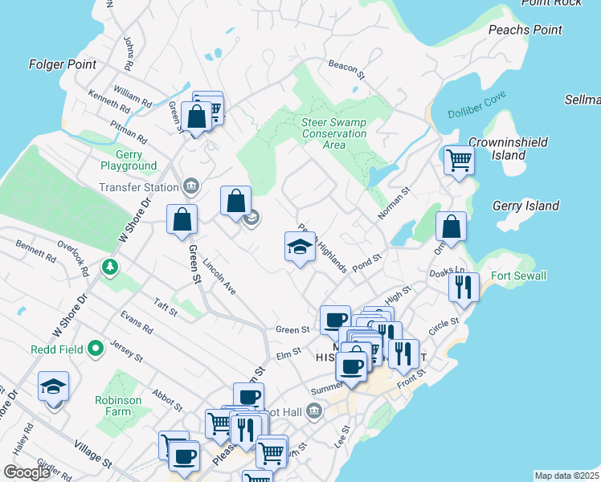Select the Folger Point label
601x482 pixels.
click(x=63, y=64)
